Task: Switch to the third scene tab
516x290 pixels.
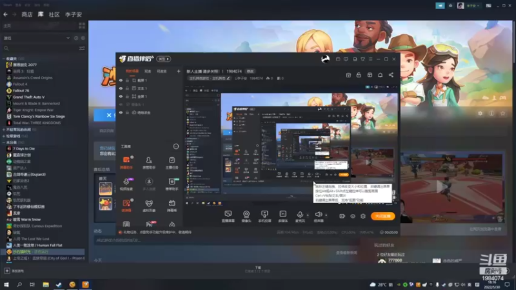Action: tap(162, 71)
